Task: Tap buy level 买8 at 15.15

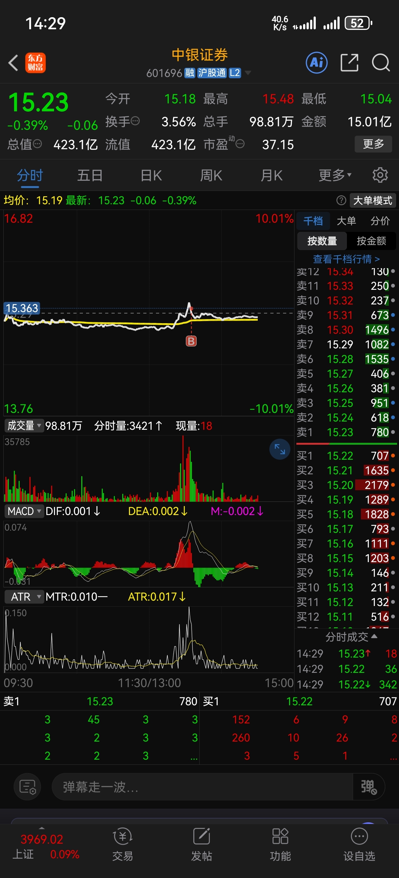Action: (x=346, y=558)
